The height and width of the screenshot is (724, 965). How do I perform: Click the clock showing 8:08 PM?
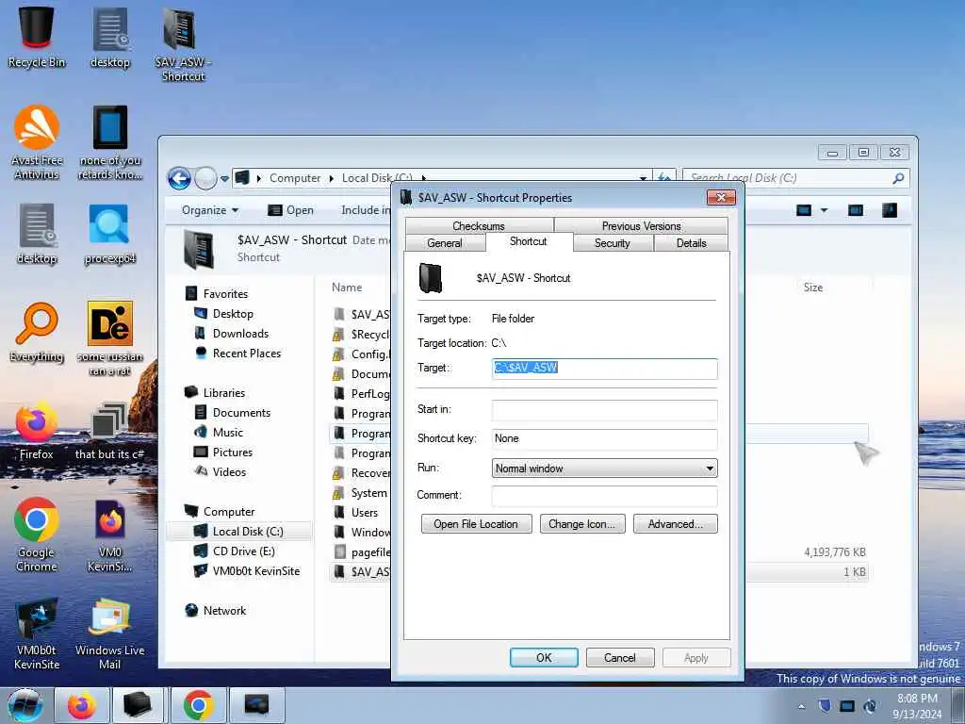pyautogui.click(x=917, y=706)
